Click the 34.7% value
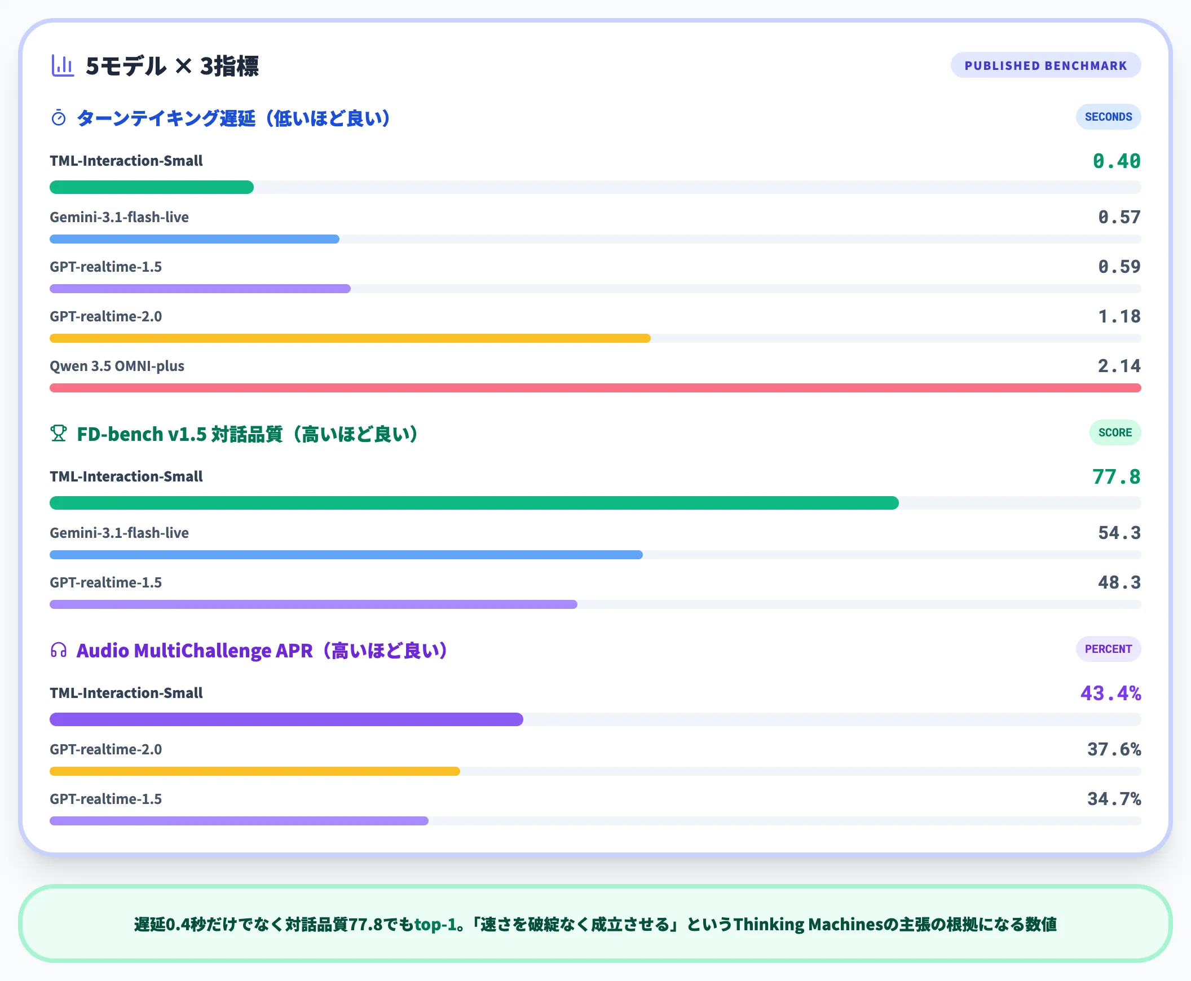Screen dimensions: 1191x981 point(1114,799)
